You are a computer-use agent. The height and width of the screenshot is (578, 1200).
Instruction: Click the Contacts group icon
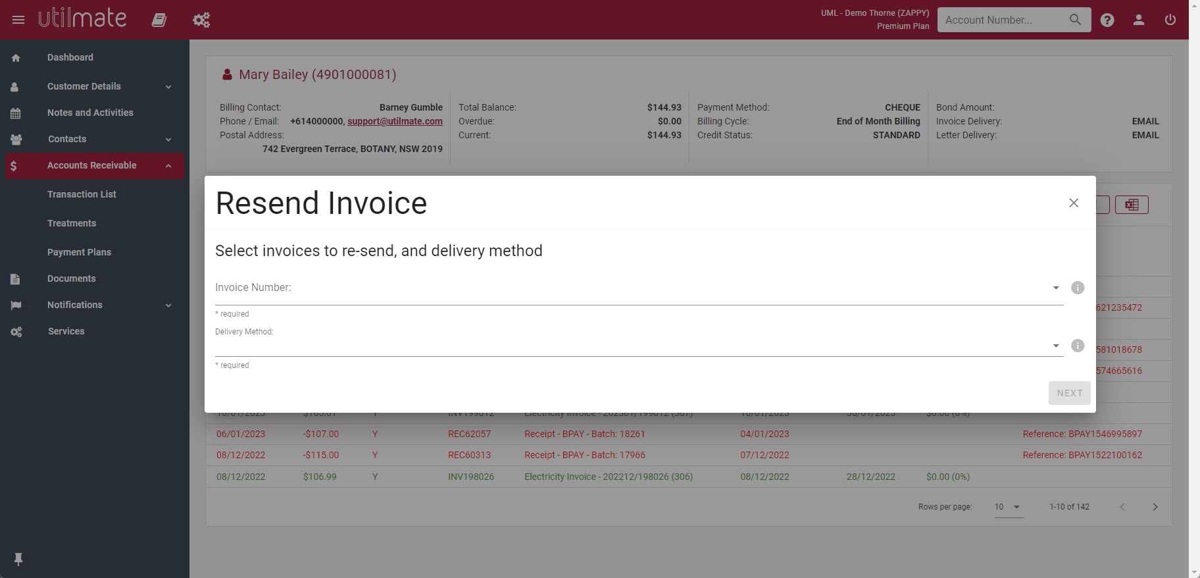[16, 140]
